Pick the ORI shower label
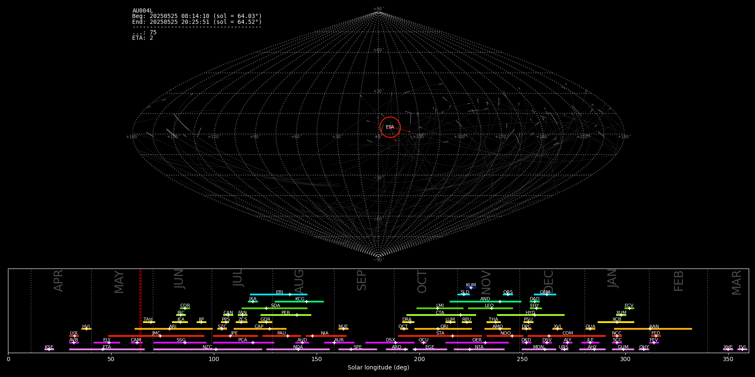This screenshot has width=755, height=377. click(444, 327)
